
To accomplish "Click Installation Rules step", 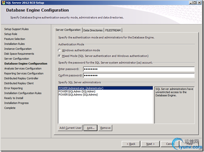I will coord(15,44).
